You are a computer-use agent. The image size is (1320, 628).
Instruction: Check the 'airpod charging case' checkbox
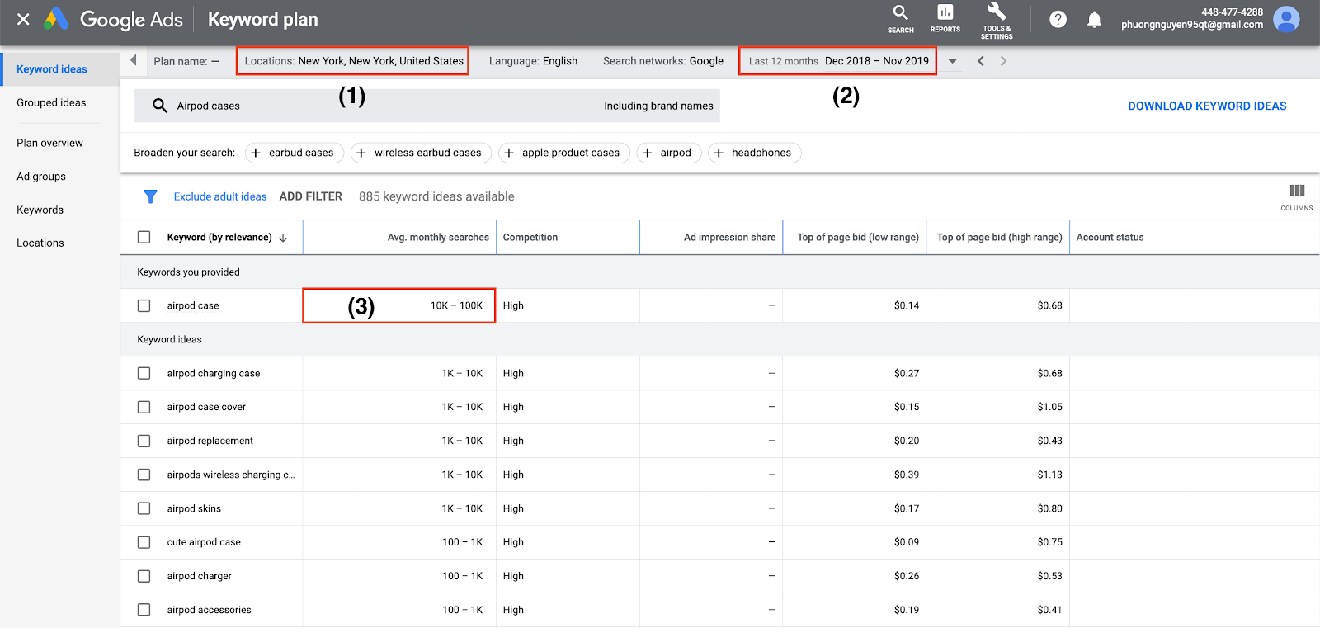(144, 374)
